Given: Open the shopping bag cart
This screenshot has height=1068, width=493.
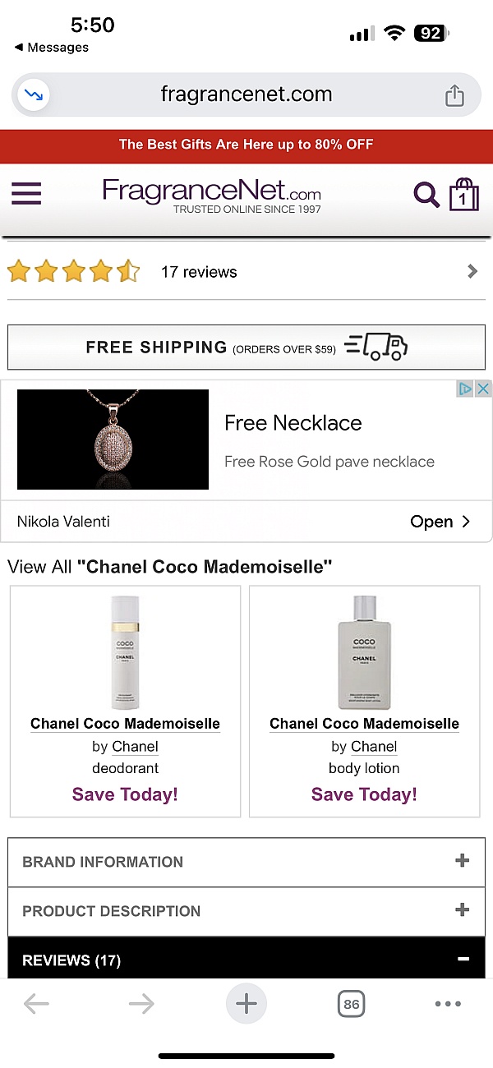Looking at the screenshot, I should [463, 196].
